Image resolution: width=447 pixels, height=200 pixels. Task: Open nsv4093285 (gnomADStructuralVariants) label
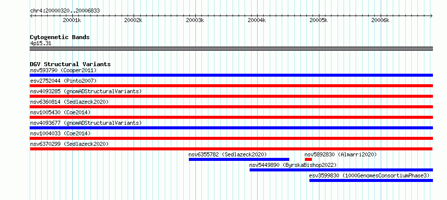pyautogui.click(x=86, y=91)
